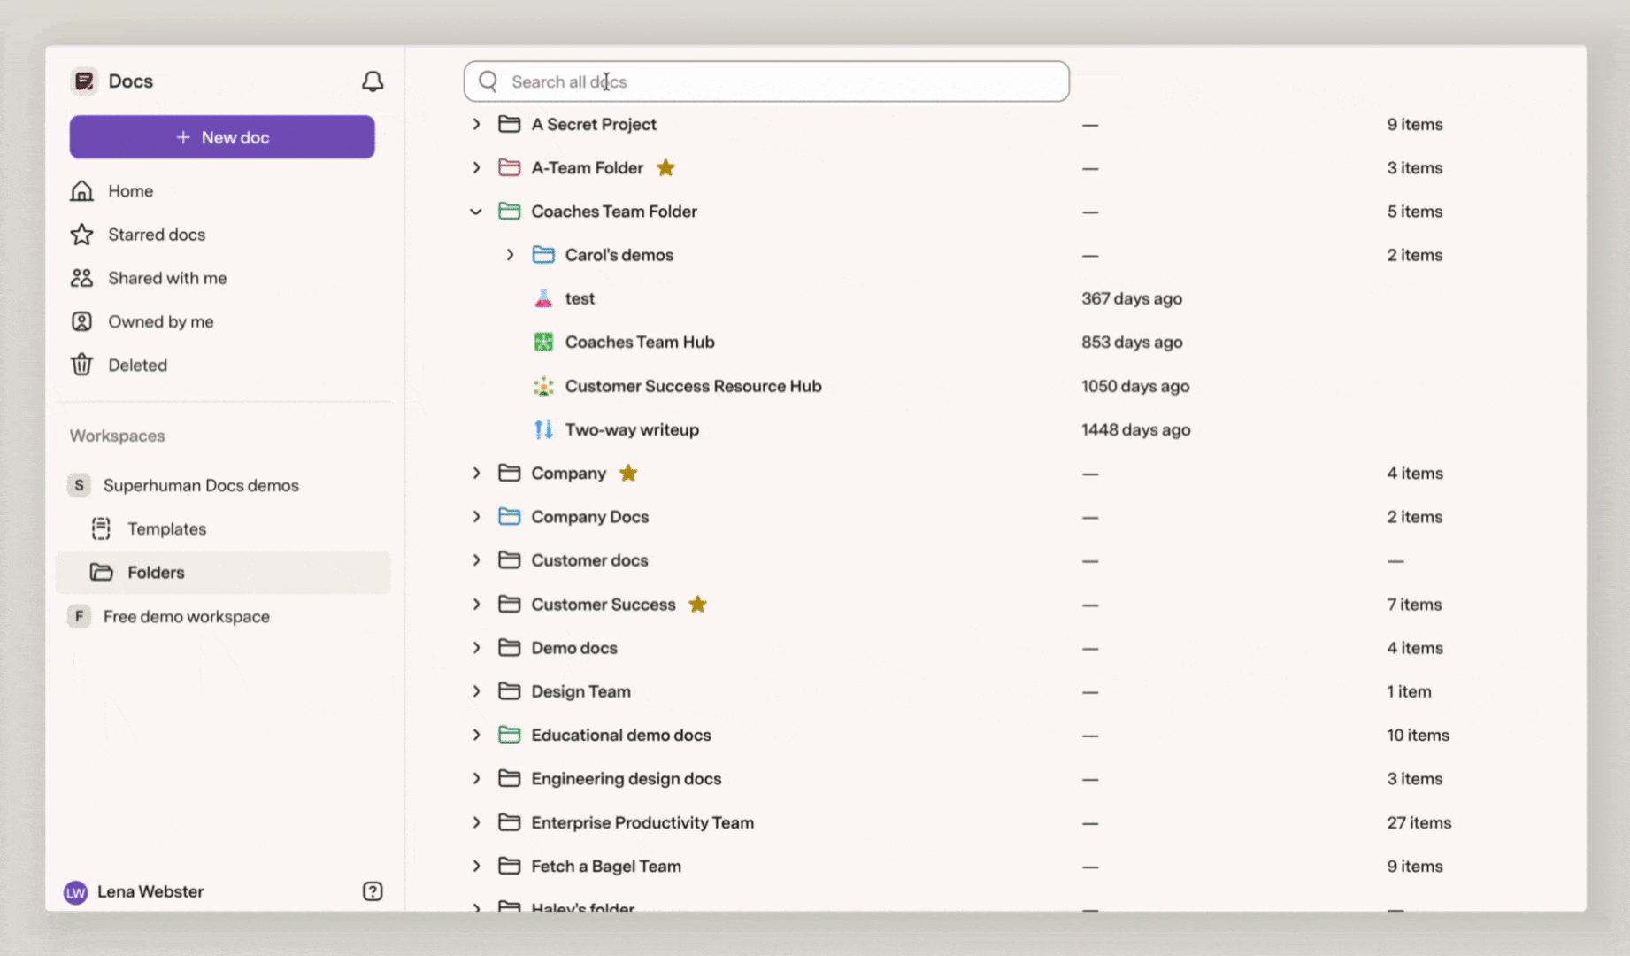Collapse the Coaches Team Folder
Viewport: 1630px width, 956px height.
pos(476,212)
